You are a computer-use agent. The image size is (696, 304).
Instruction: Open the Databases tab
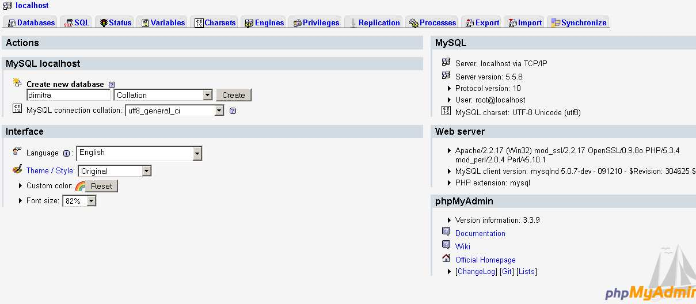tap(31, 23)
